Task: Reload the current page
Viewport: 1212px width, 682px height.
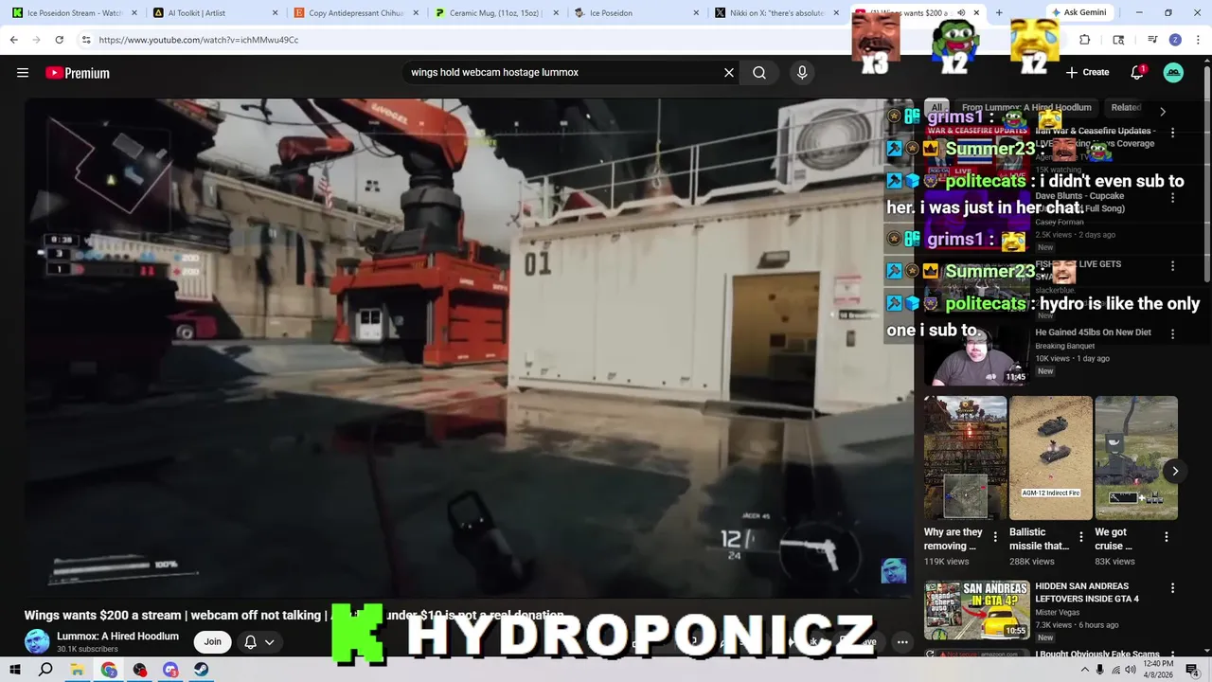Action: coord(59,40)
